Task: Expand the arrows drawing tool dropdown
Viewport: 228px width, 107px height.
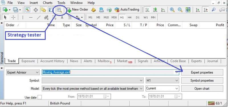Action: click(x=82, y=18)
